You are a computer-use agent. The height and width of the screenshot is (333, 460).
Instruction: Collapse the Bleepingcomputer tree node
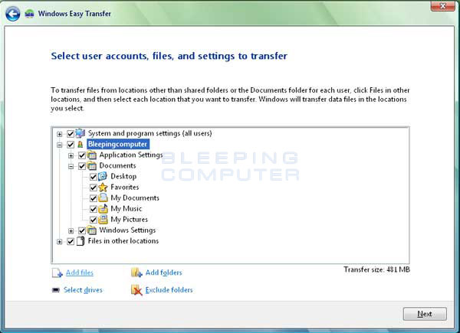(60, 145)
